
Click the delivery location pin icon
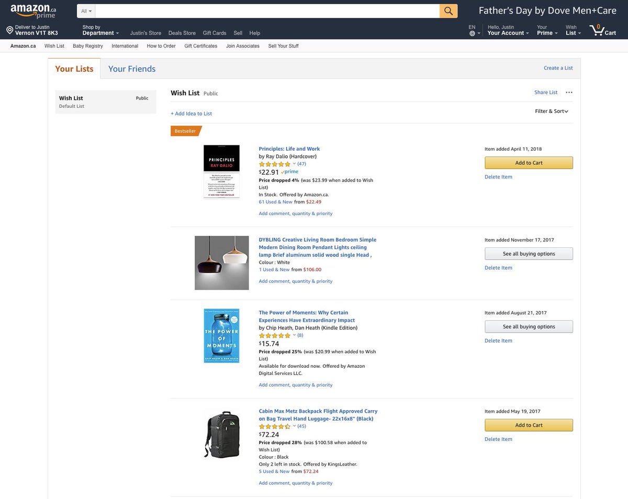pyautogui.click(x=9, y=30)
